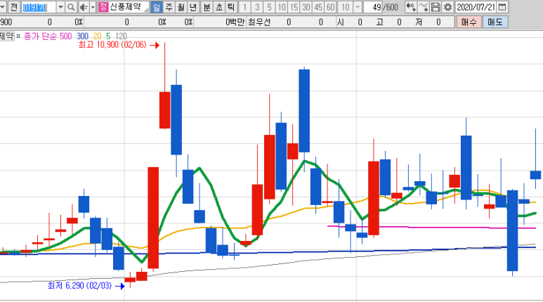This screenshot has width=543, height=302.
Task: Select the 1 interval button
Action: [245, 7]
